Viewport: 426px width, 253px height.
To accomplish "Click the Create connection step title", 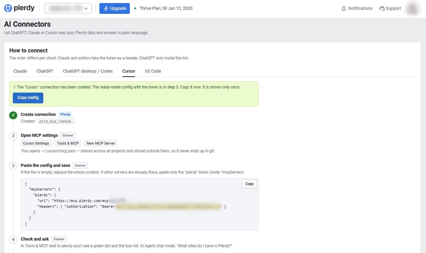I will (38, 114).
